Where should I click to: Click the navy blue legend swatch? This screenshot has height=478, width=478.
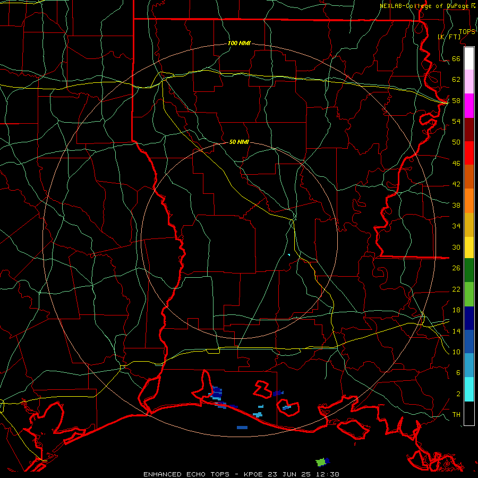469,318
